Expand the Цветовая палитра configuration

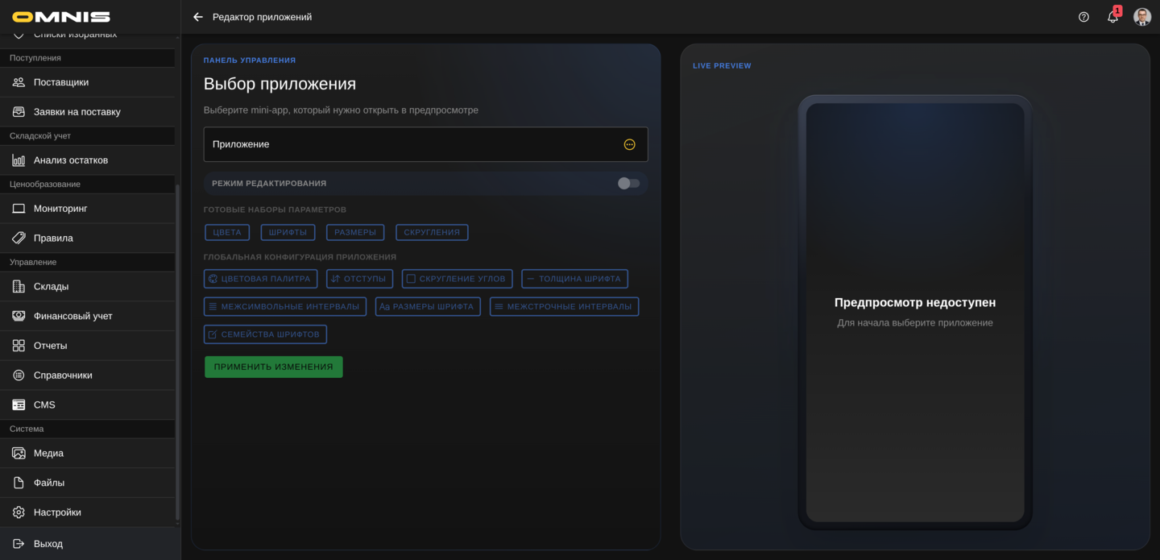(260, 279)
